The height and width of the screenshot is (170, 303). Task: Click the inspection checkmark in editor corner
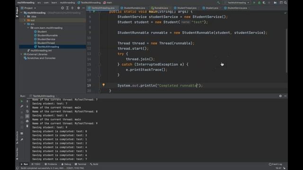point(285,13)
